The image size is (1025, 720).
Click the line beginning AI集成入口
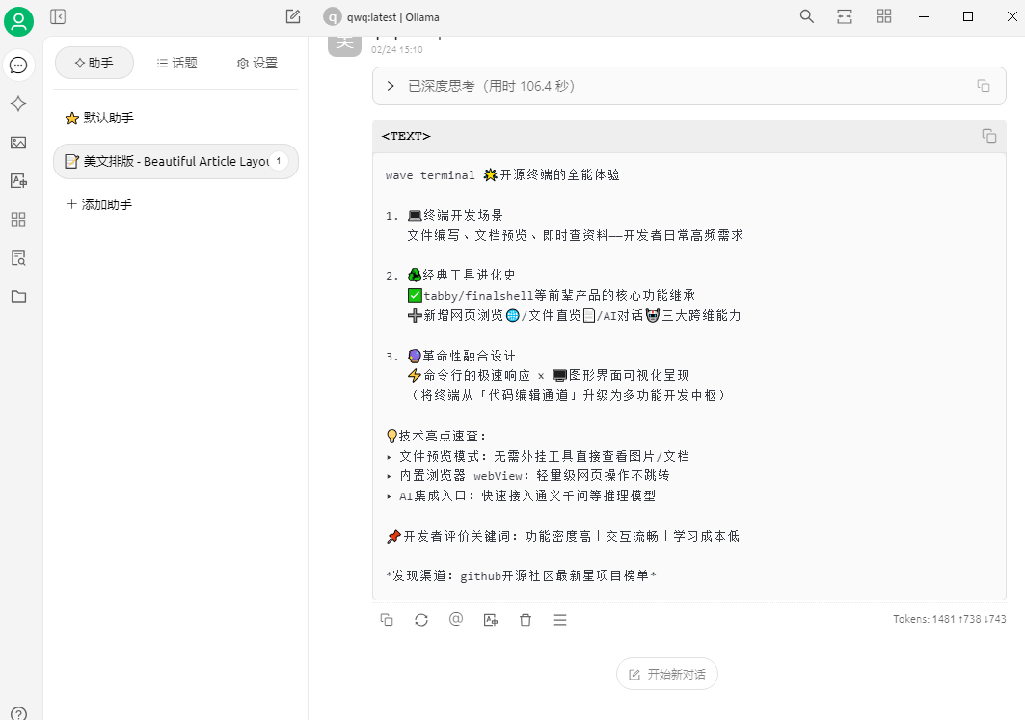[x=521, y=495]
